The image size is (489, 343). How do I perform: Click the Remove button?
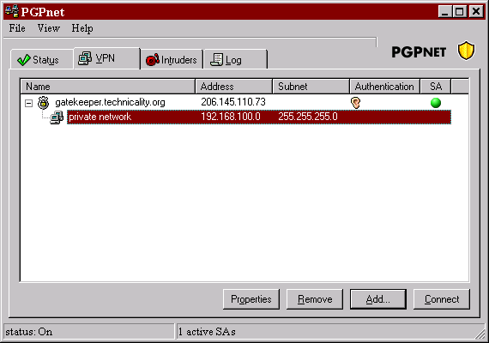[315, 299]
